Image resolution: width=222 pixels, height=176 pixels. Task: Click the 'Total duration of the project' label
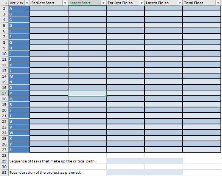pyautogui.click(x=45, y=173)
